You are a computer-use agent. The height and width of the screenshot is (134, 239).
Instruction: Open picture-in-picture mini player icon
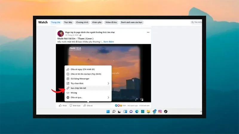142,99
